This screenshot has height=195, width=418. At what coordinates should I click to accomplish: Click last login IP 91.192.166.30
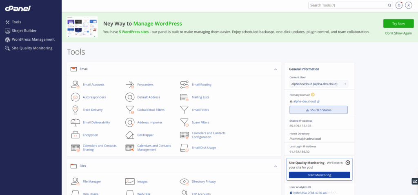[299, 151]
